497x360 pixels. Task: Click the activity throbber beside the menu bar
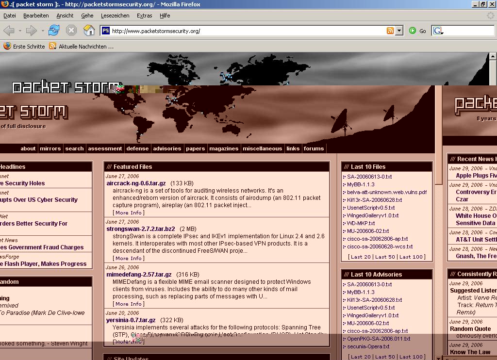point(491,15)
